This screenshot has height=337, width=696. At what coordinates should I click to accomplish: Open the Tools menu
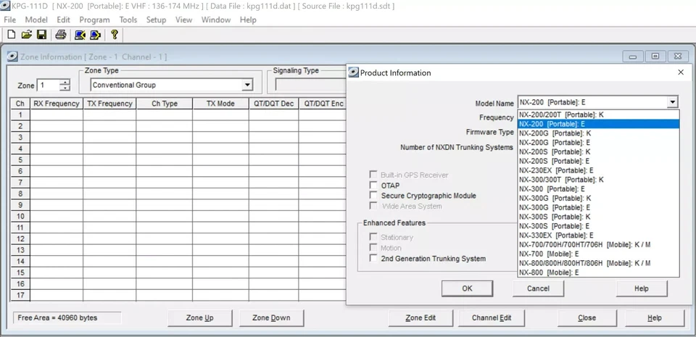[128, 20]
